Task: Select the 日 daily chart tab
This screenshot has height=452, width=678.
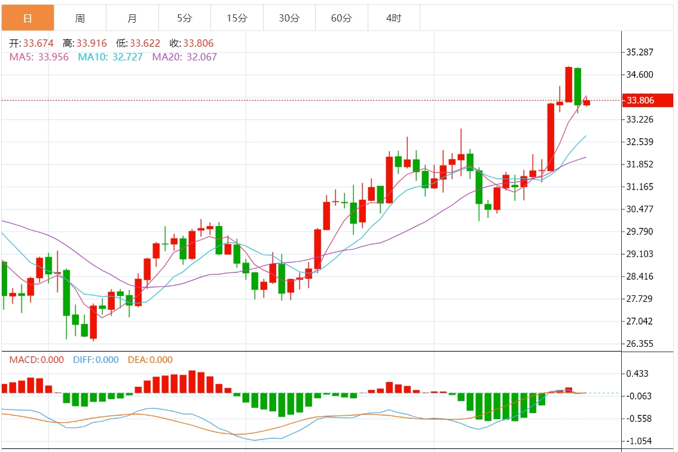Action: pos(28,18)
